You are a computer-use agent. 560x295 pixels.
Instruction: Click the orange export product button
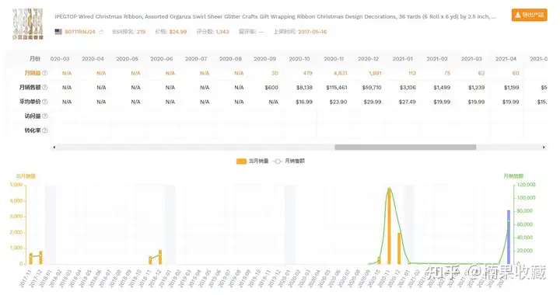529,15
